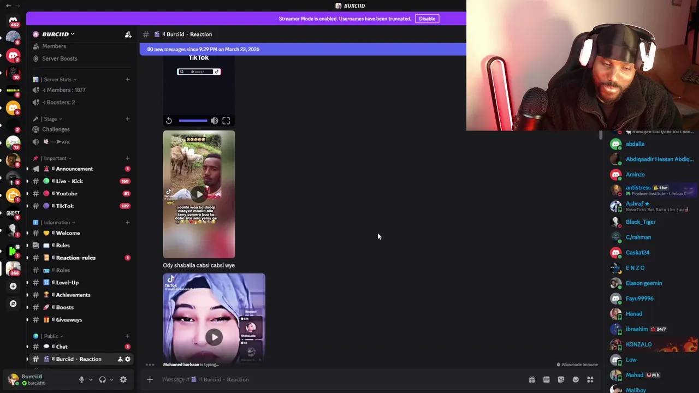Open Discover servers compass icon
This screenshot has width=699, height=393.
pos(13,303)
